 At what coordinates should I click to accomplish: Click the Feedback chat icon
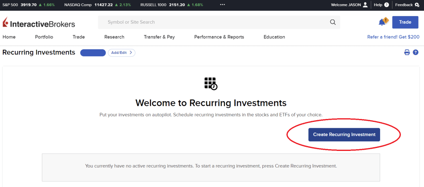point(417,5)
